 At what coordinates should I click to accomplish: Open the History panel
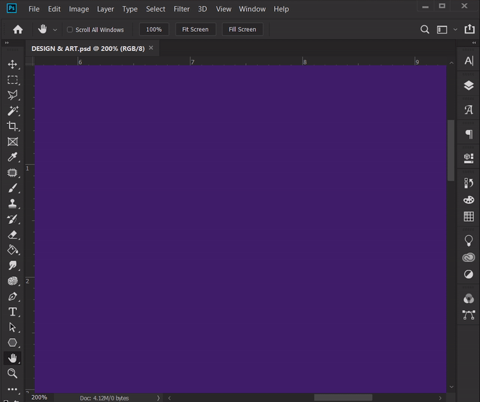469,183
